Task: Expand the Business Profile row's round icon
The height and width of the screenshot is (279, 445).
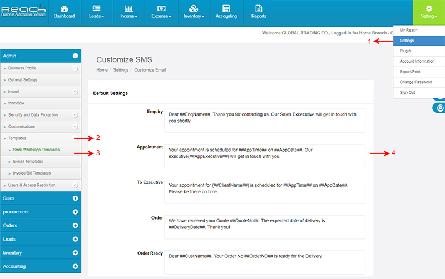Action: point(75,68)
